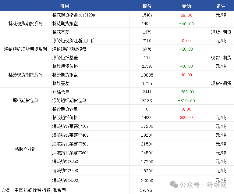Viewport: 234px width, 194px height.
Task: Click 元/吨 note in 粘胶短纤价格 row
Action: pyautogui.click(x=221, y=117)
